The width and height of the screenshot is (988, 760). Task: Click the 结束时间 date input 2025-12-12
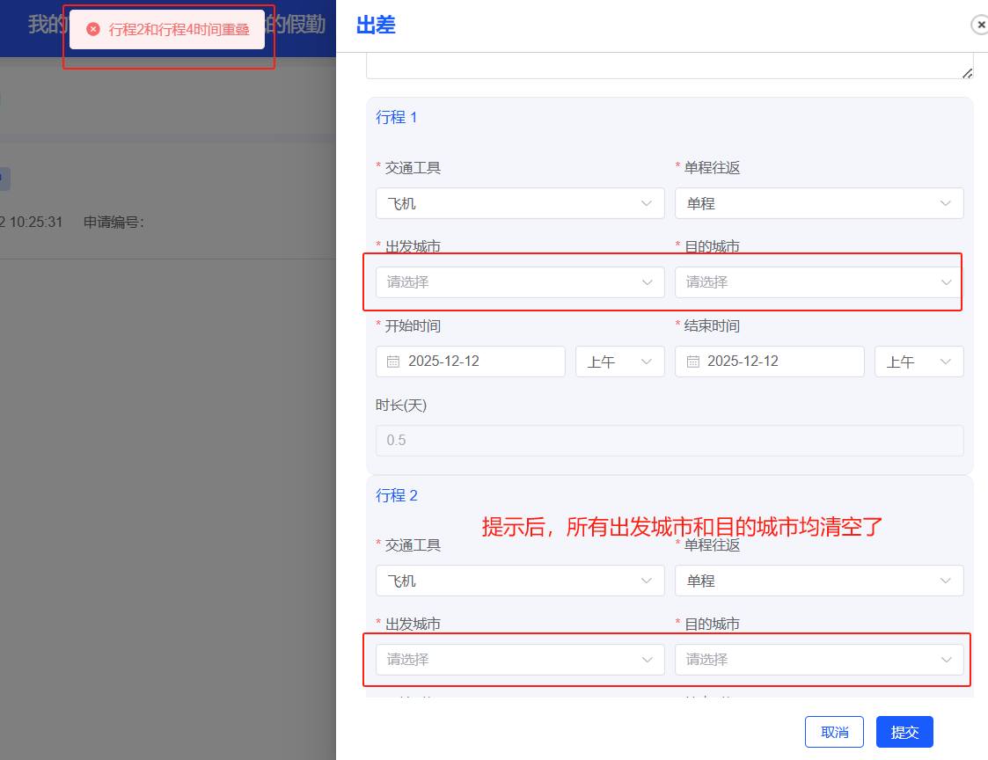[779, 362]
